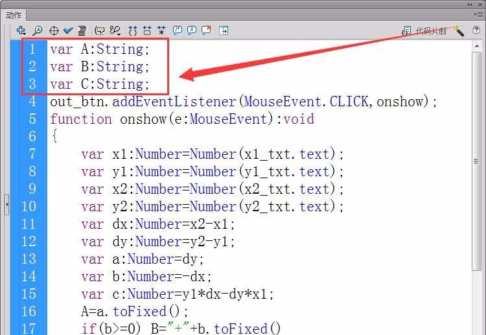Click the text 'addEventListener' on line 4

pyautogui.click(x=174, y=102)
